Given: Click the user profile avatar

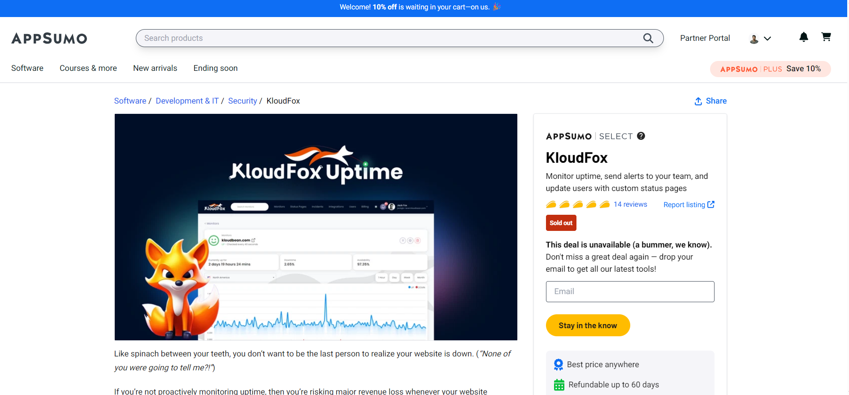Looking at the screenshot, I should tap(754, 39).
